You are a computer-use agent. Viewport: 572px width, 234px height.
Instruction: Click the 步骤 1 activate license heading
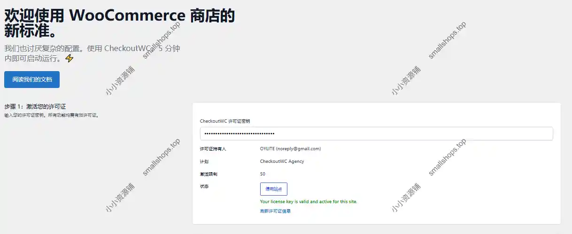point(35,107)
